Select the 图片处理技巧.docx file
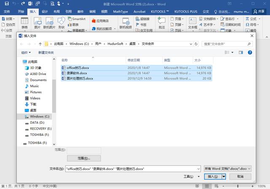 pyautogui.click(x=136, y=78)
